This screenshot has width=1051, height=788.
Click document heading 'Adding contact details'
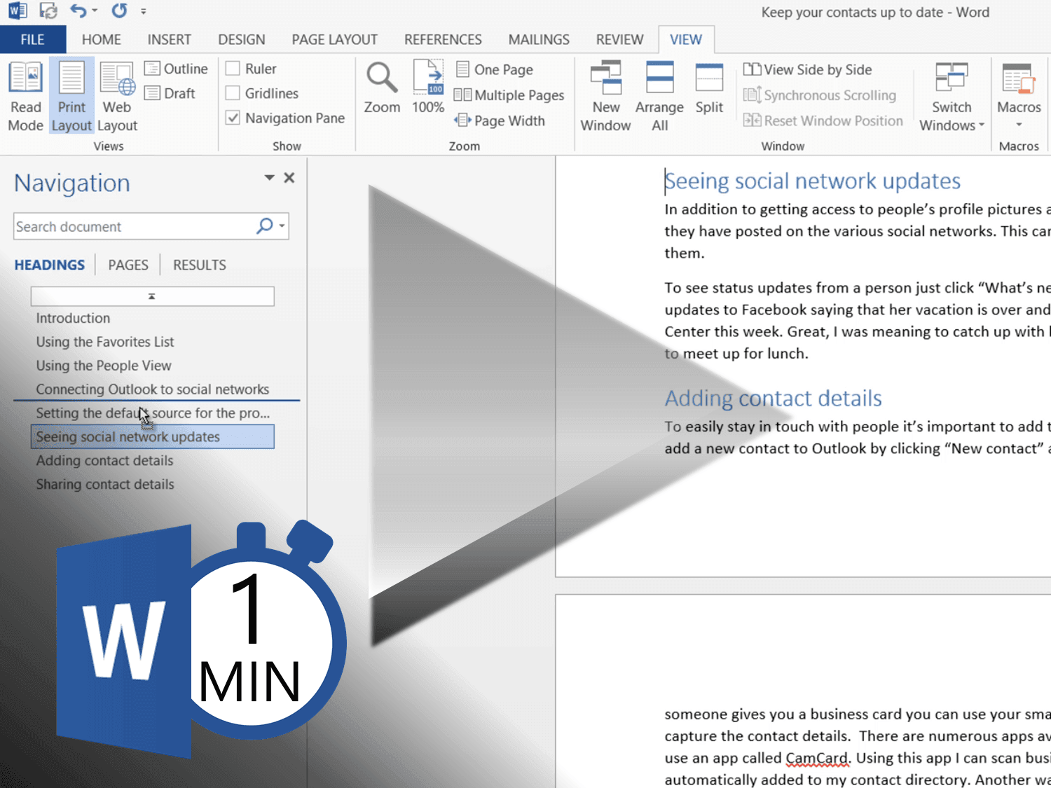[773, 398]
